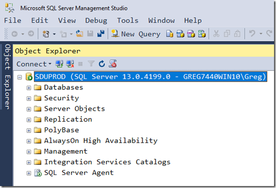Open the Tools menu
The height and width of the screenshot is (188, 276).
128,20
